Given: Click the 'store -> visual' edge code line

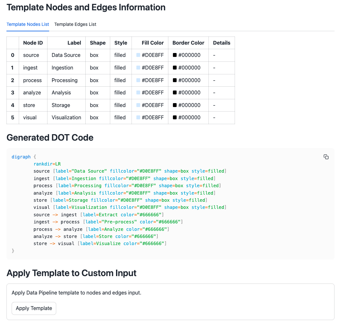Looking at the screenshot, I should pyautogui.click(x=100, y=243).
